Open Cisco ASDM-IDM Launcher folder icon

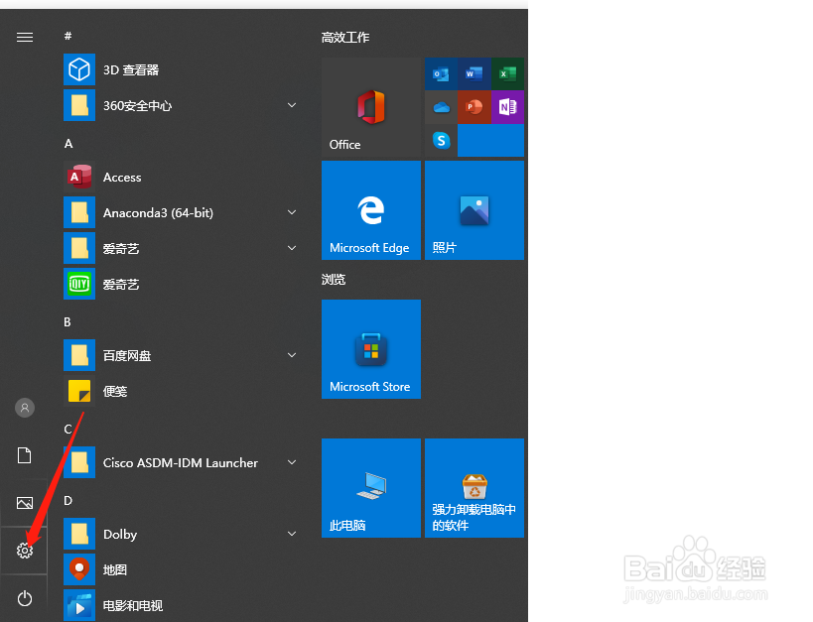coord(79,462)
